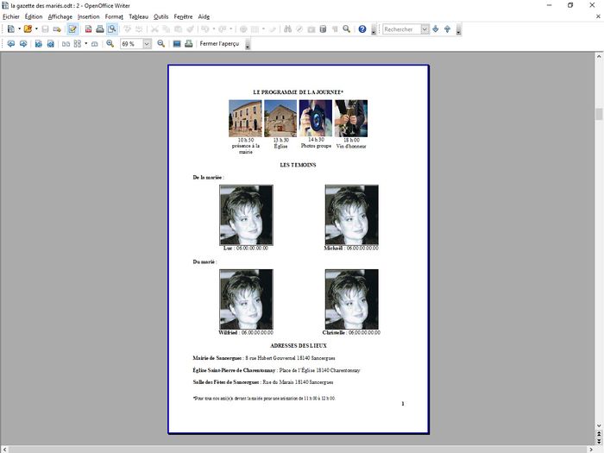Click heading 'LE PROGRAMME DE LA JOURNEE*'

[299, 92]
